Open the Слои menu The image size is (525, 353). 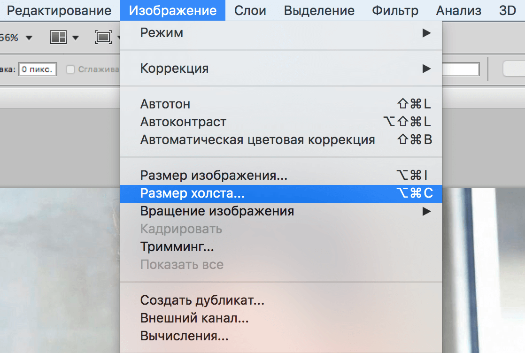[x=250, y=10]
